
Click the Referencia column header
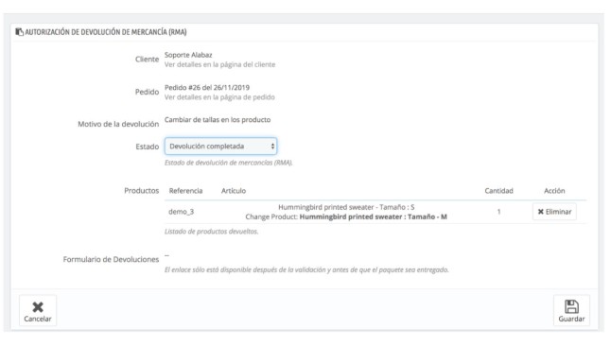186,191
